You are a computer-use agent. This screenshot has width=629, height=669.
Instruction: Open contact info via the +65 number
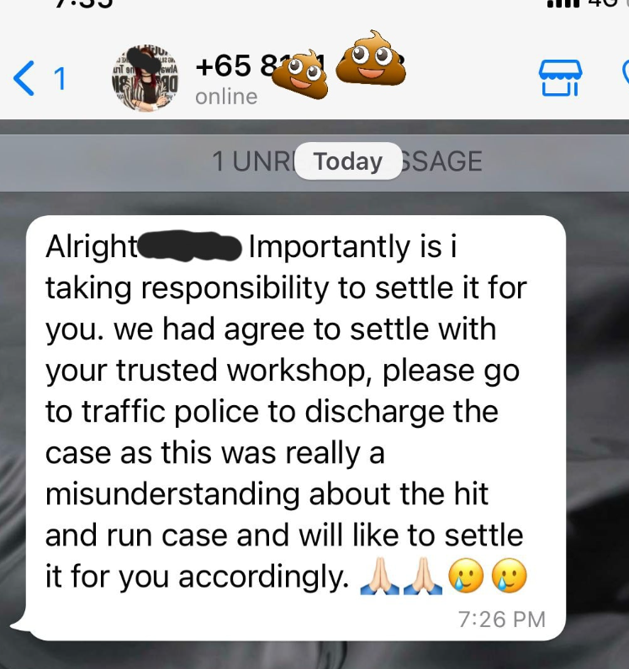coord(261,66)
